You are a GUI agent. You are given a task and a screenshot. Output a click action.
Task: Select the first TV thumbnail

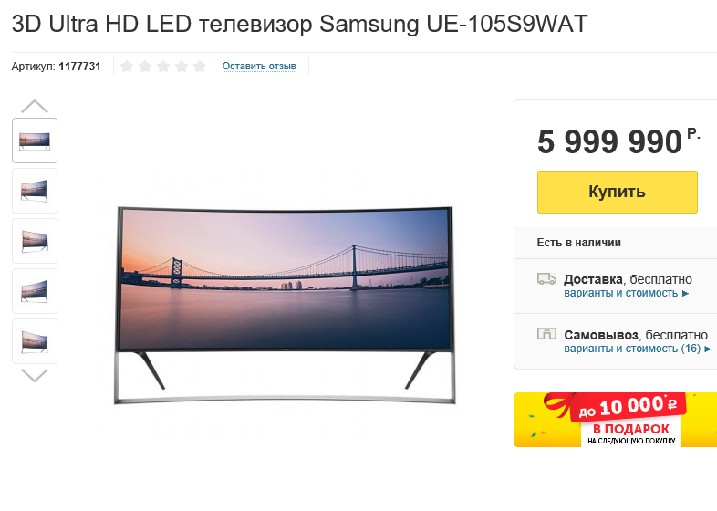[x=35, y=141]
